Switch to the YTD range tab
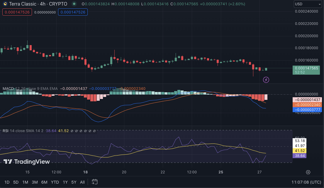Screen dimensions: 324x188 click(55, 182)
